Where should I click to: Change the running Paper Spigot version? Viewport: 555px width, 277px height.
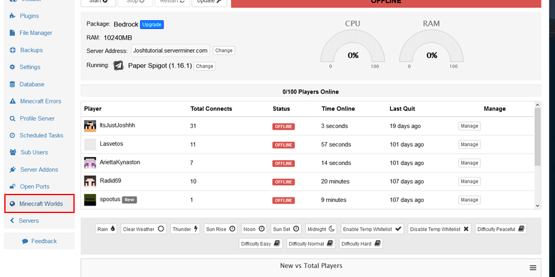coord(205,66)
